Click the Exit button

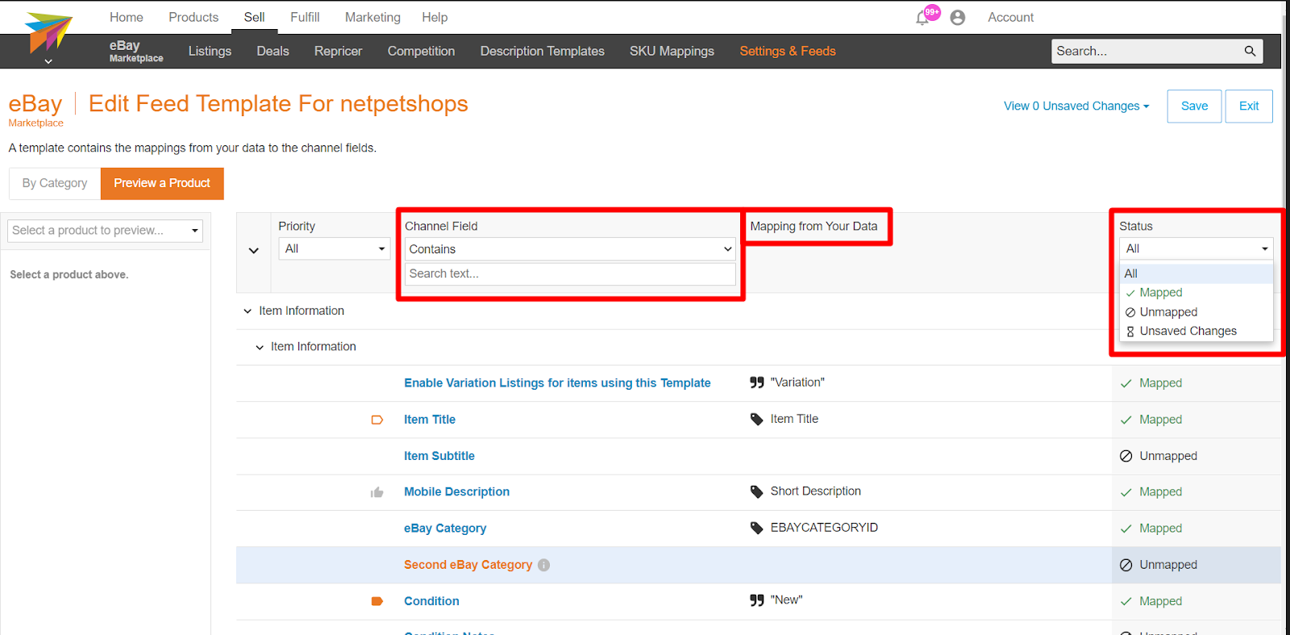tap(1249, 106)
